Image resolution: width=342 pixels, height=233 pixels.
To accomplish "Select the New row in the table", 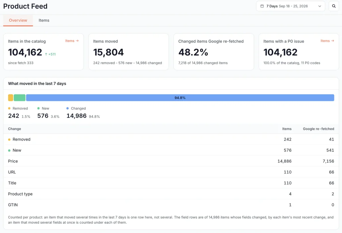I will coord(171,150).
